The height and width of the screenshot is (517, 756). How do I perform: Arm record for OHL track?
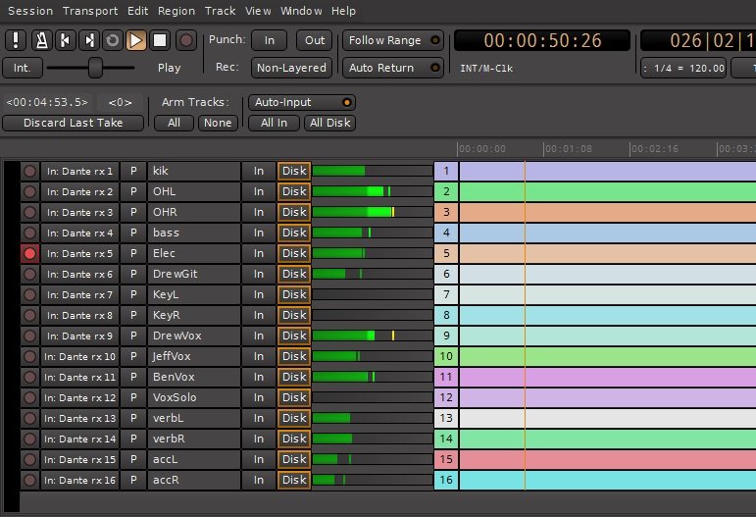pos(29,191)
